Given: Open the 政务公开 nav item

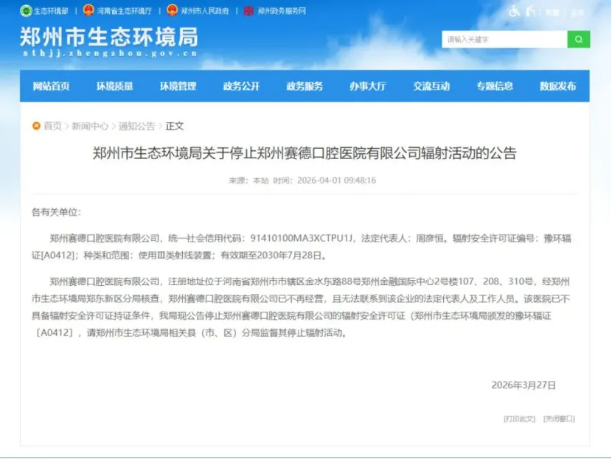Looking at the screenshot, I should click(x=241, y=86).
